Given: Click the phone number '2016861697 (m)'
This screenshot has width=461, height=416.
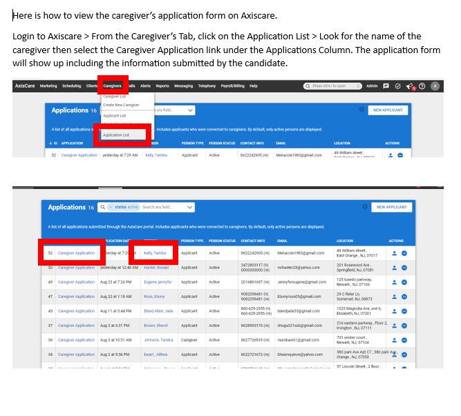Looking at the screenshot, I should point(255,282).
